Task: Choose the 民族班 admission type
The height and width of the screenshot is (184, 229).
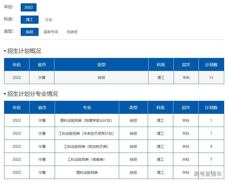Action: 72,32
